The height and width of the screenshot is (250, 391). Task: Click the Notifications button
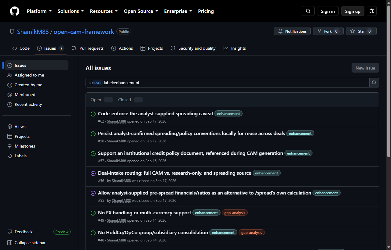tap(292, 31)
